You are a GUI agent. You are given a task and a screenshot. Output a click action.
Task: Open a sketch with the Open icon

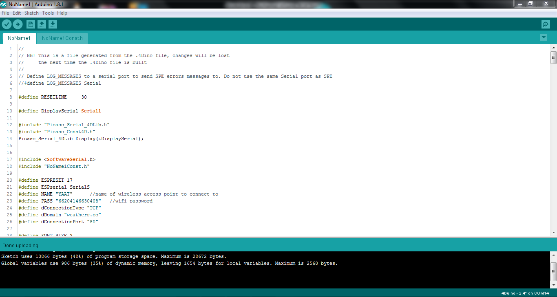tap(42, 24)
